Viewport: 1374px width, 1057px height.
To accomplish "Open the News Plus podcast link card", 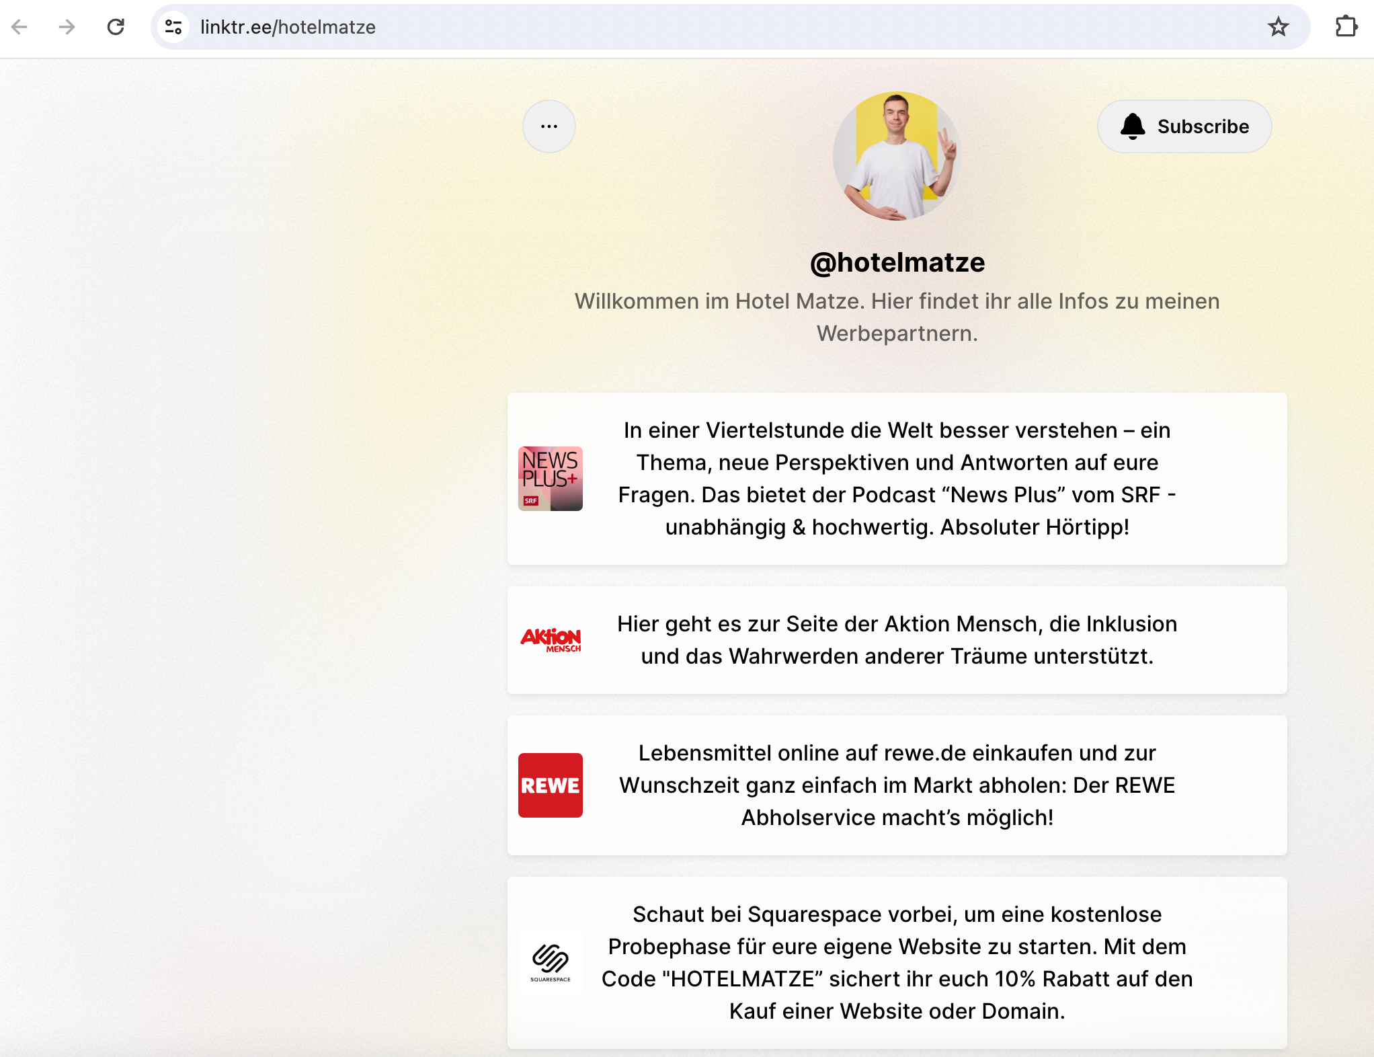I will tap(897, 479).
